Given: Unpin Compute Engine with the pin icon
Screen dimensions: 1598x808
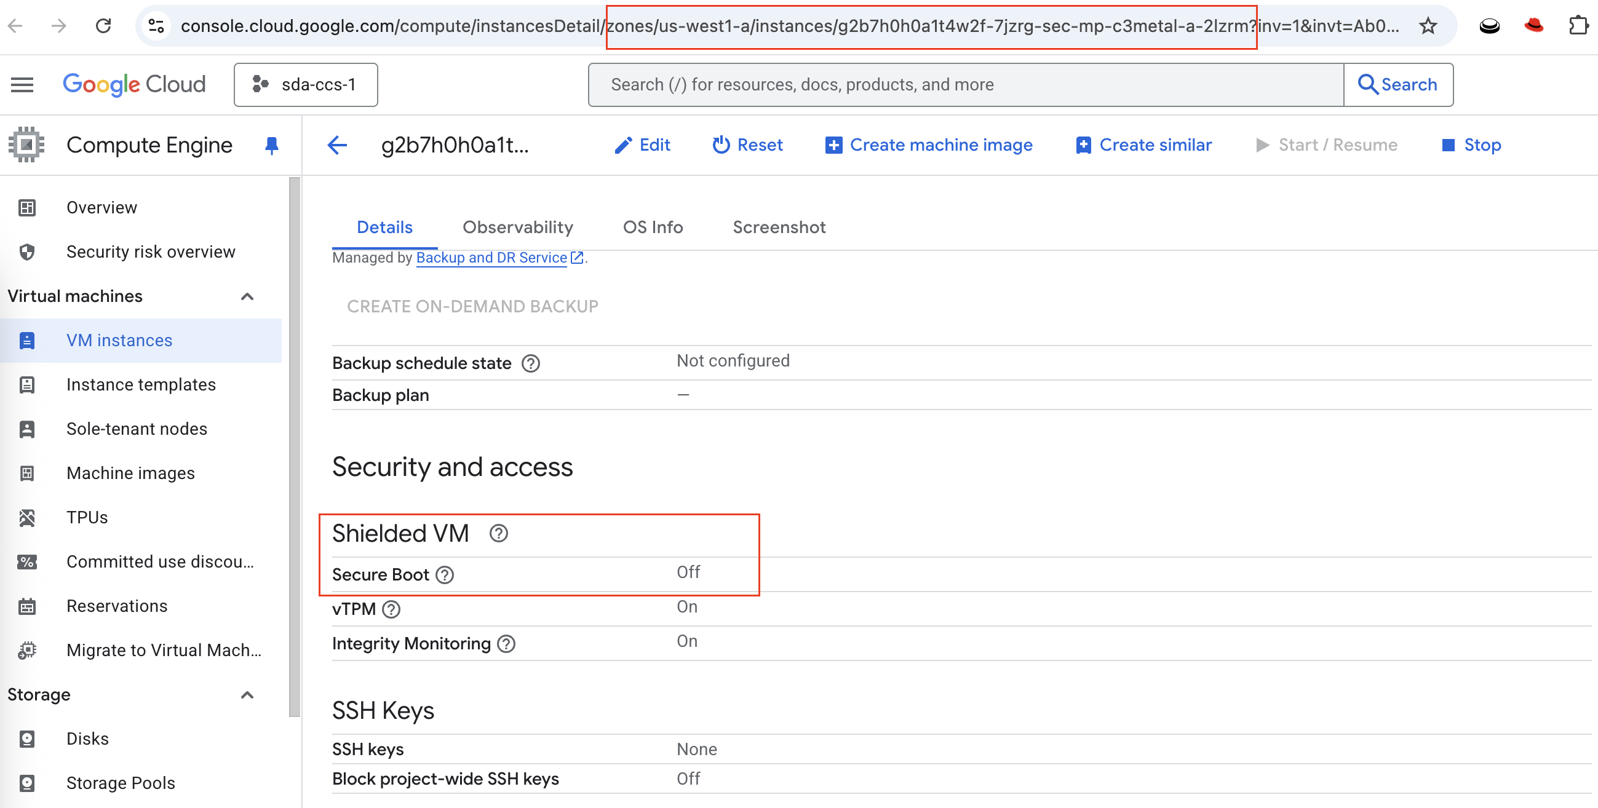Looking at the screenshot, I should point(271,145).
